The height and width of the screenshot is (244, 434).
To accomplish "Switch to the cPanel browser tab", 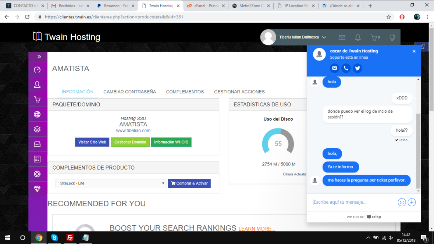I will 205,6.
